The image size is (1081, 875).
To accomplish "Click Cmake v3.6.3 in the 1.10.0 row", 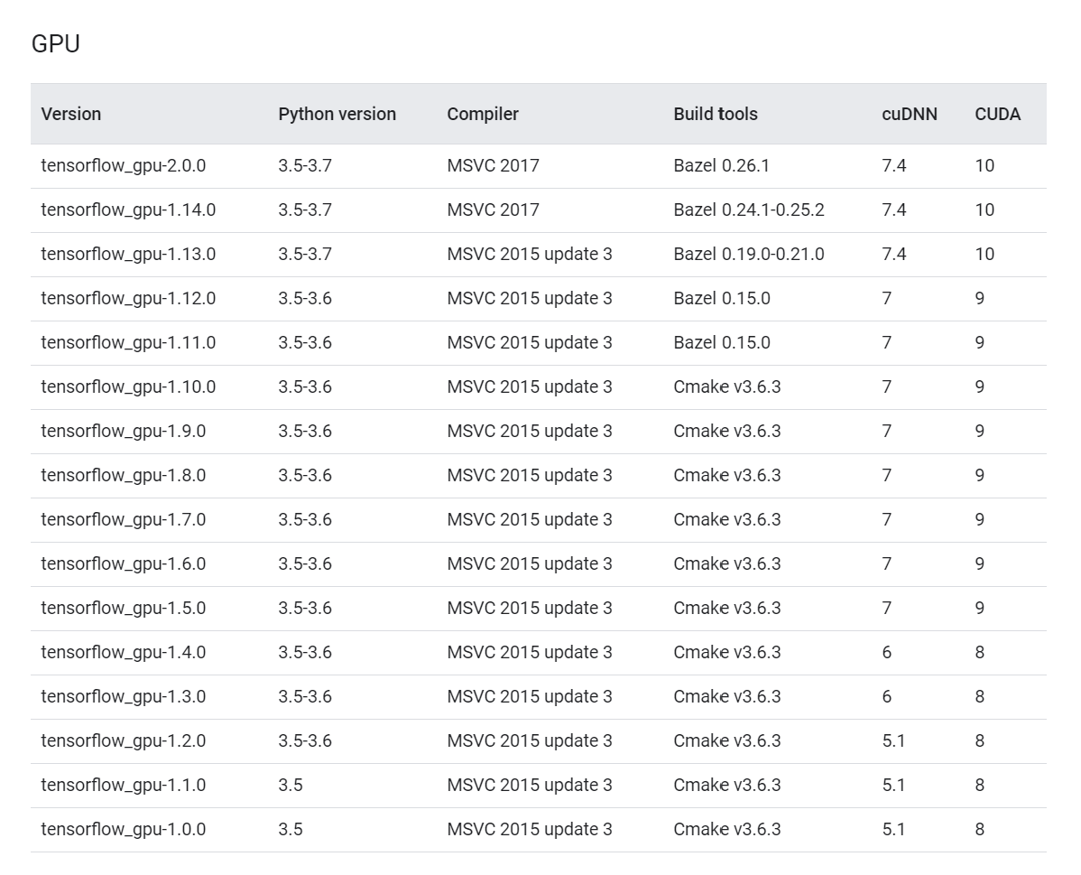I will click(727, 386).
